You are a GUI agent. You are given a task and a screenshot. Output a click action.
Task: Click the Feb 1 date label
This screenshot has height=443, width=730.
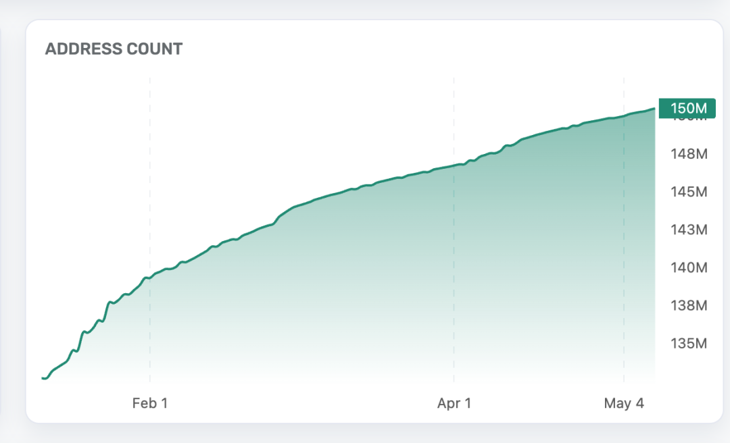click(x=150, y=403)
